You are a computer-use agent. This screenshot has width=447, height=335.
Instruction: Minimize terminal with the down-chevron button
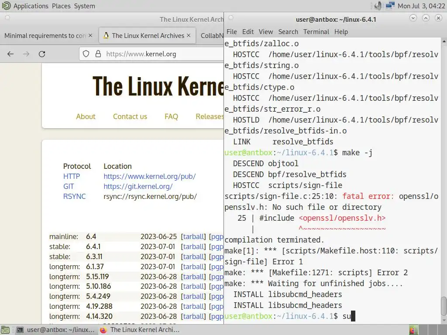click(x=413, y=18)
